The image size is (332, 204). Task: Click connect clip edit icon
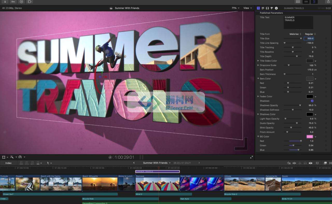pos(21,163)
